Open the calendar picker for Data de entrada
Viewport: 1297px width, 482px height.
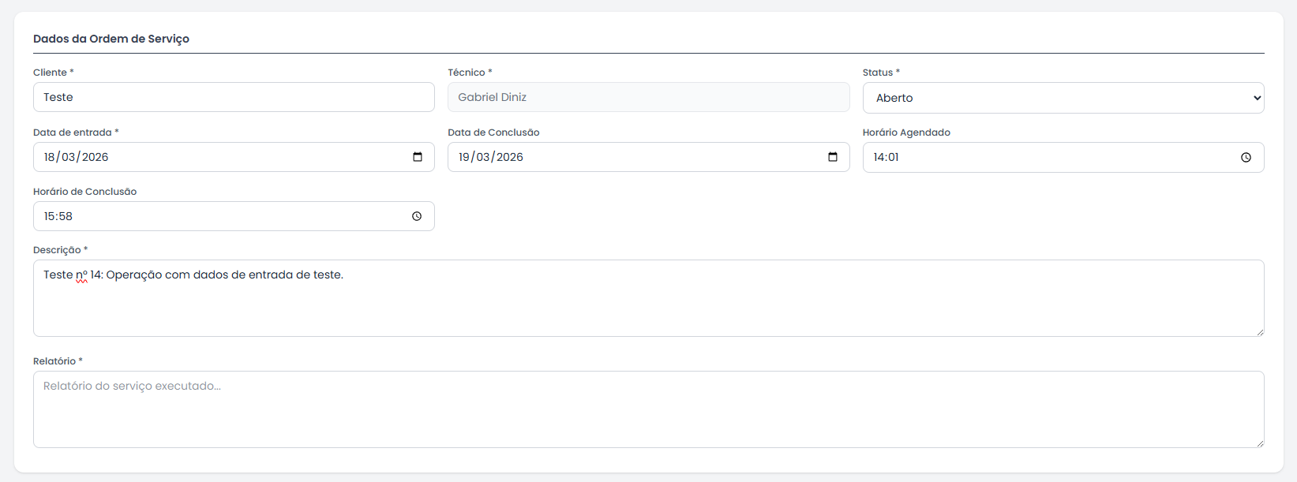(418, 157)
